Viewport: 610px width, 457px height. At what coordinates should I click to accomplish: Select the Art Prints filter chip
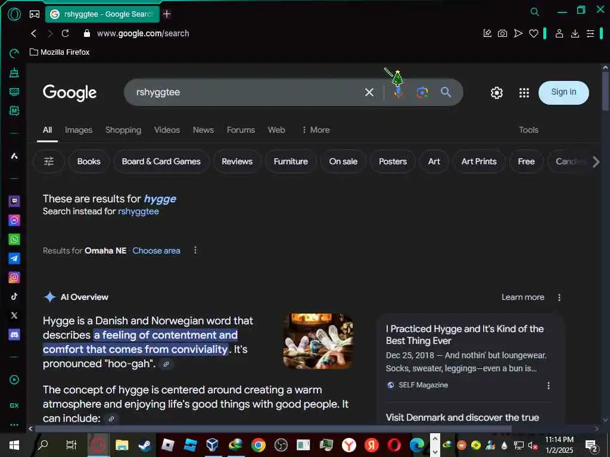click(x=479, y=161)
